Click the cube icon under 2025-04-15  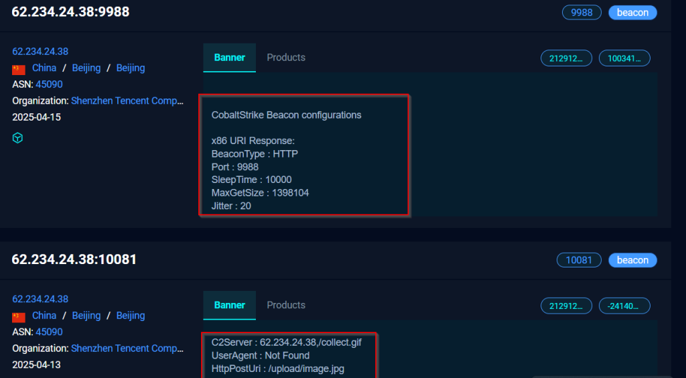(x=17, y=138)
